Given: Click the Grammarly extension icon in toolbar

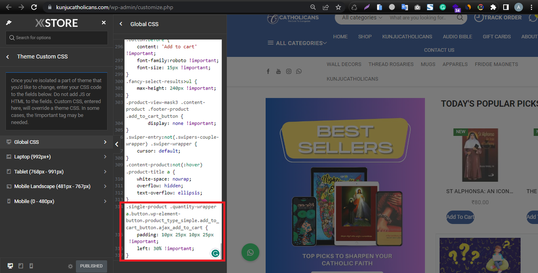Looking at the screenshot, I should 443,7.
